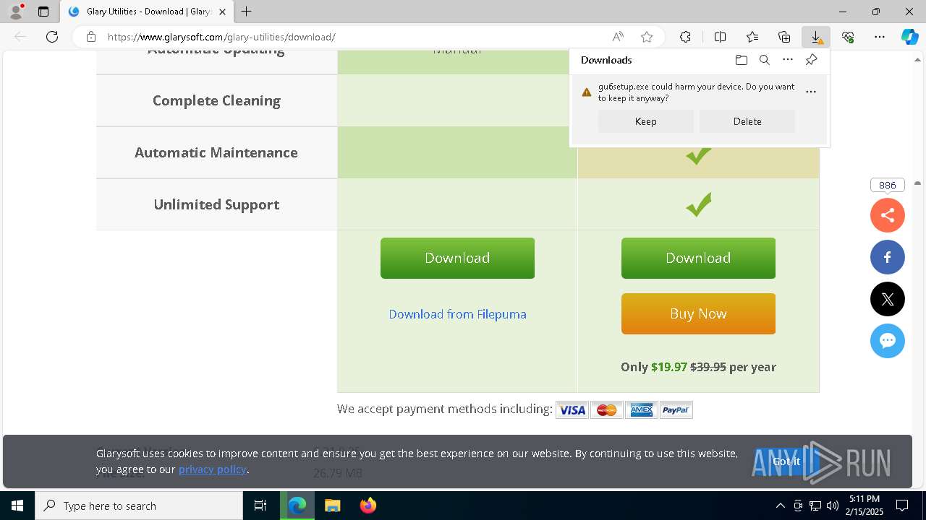
Task: Launch Firefox from taskbar
Action: 368,506
